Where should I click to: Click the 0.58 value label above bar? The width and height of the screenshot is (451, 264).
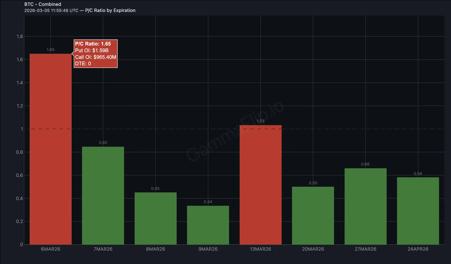coord(418,173)
